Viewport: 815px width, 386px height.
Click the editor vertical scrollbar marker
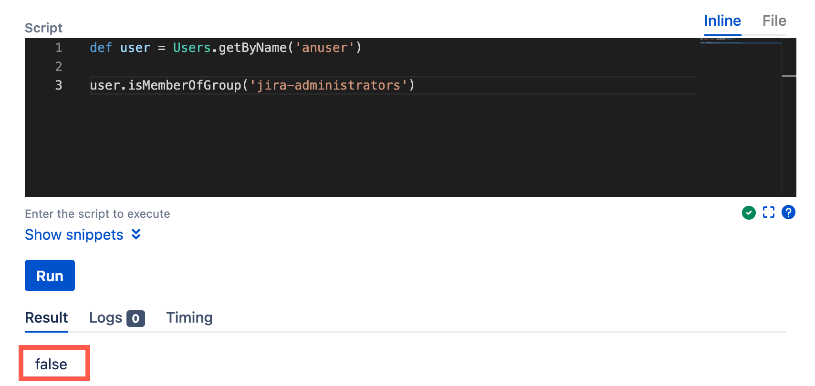pos(789,76)
